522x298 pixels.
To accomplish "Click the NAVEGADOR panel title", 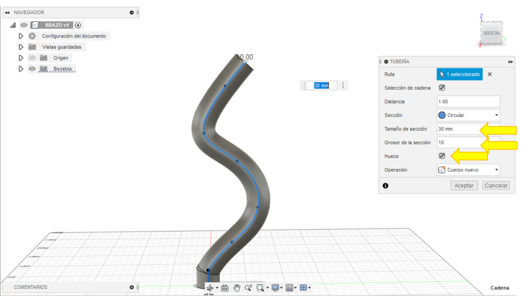I will [x=29, y=12].
